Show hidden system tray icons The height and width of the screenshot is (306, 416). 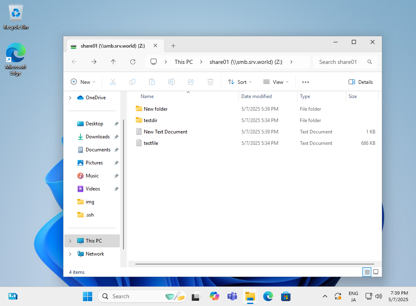coord(325,296)
